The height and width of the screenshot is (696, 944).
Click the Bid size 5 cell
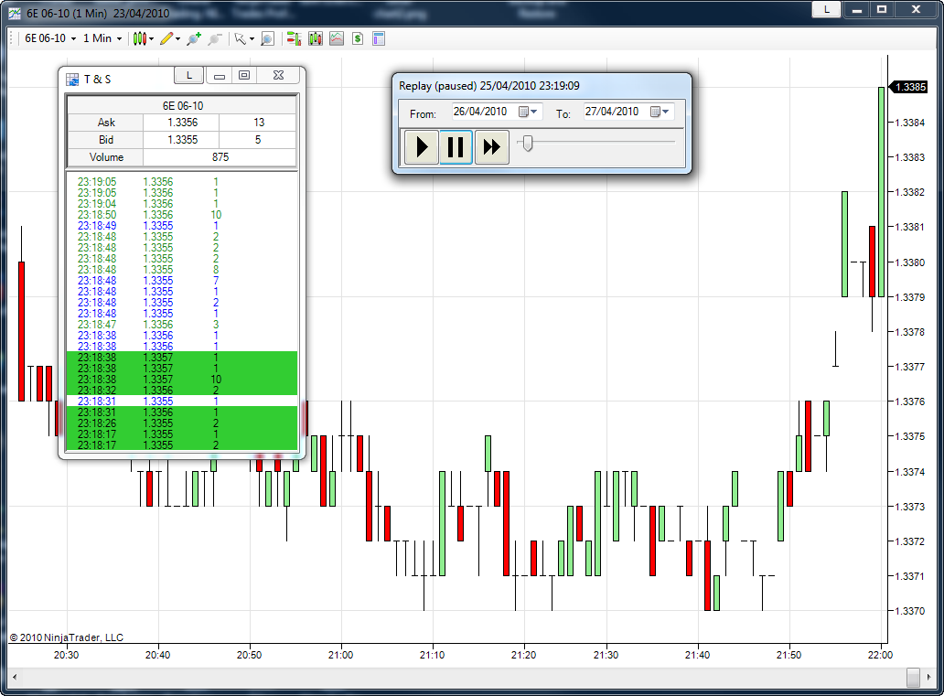pos(258,140)
